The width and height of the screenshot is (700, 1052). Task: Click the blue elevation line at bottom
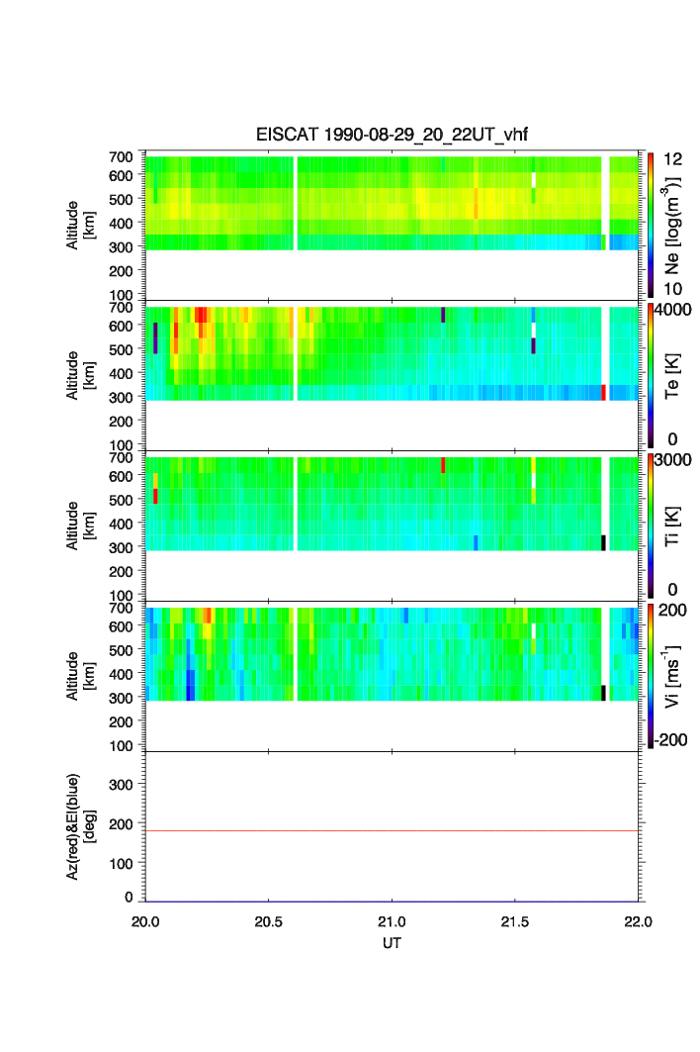click(x=392, y=901)
